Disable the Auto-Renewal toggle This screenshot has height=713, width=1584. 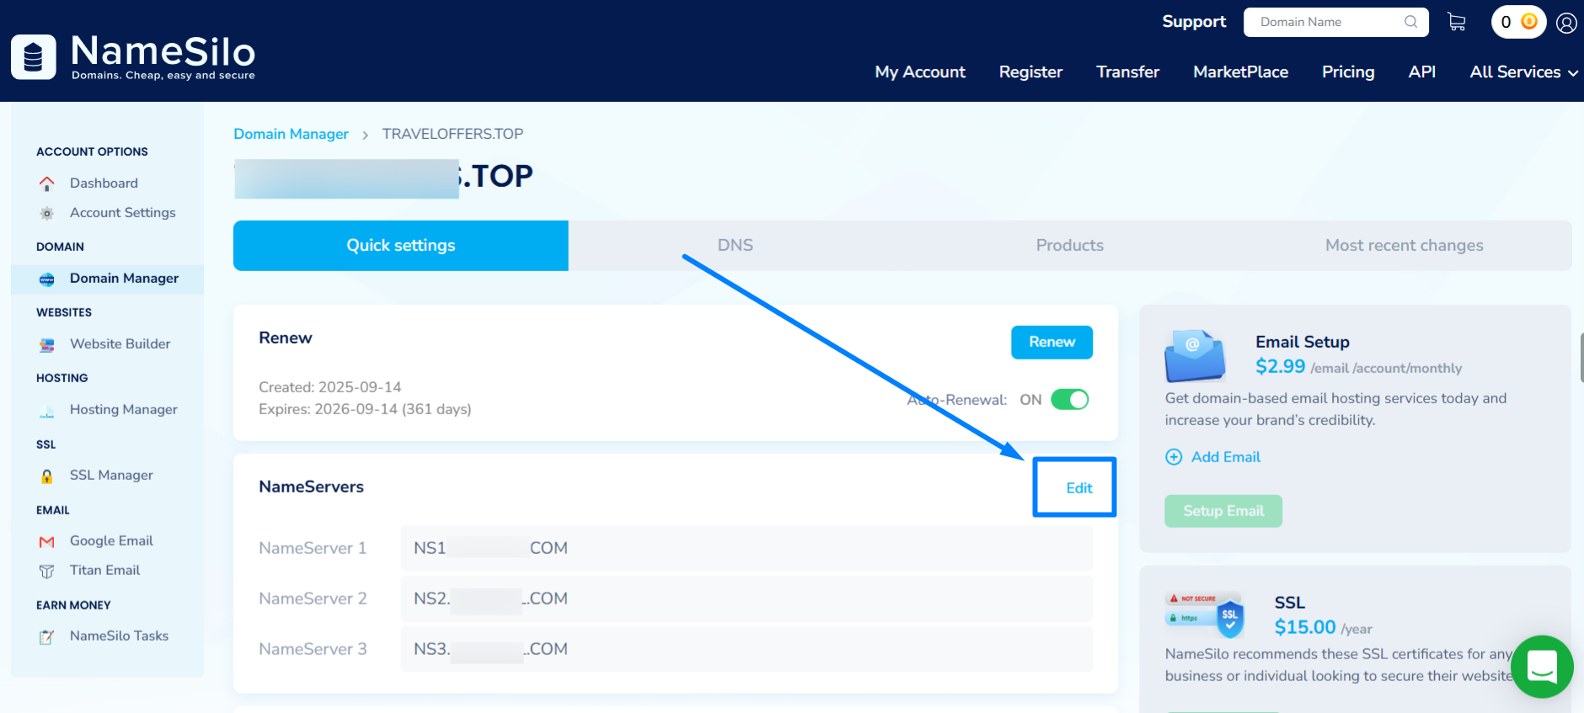(x=1069, y=400)
